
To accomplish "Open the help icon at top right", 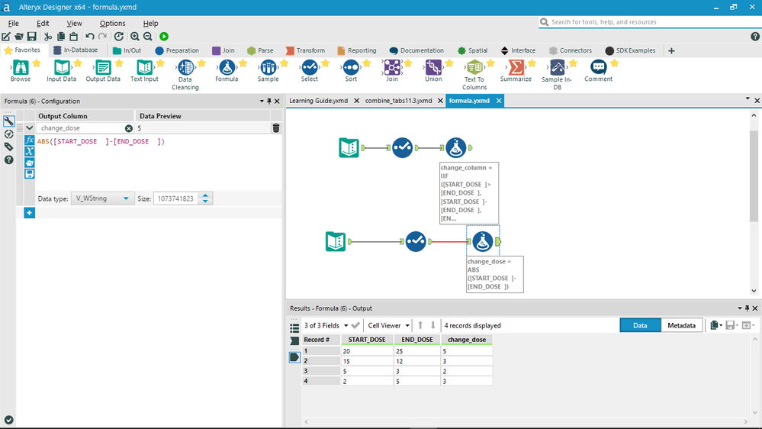I will (x=754, y=37).
